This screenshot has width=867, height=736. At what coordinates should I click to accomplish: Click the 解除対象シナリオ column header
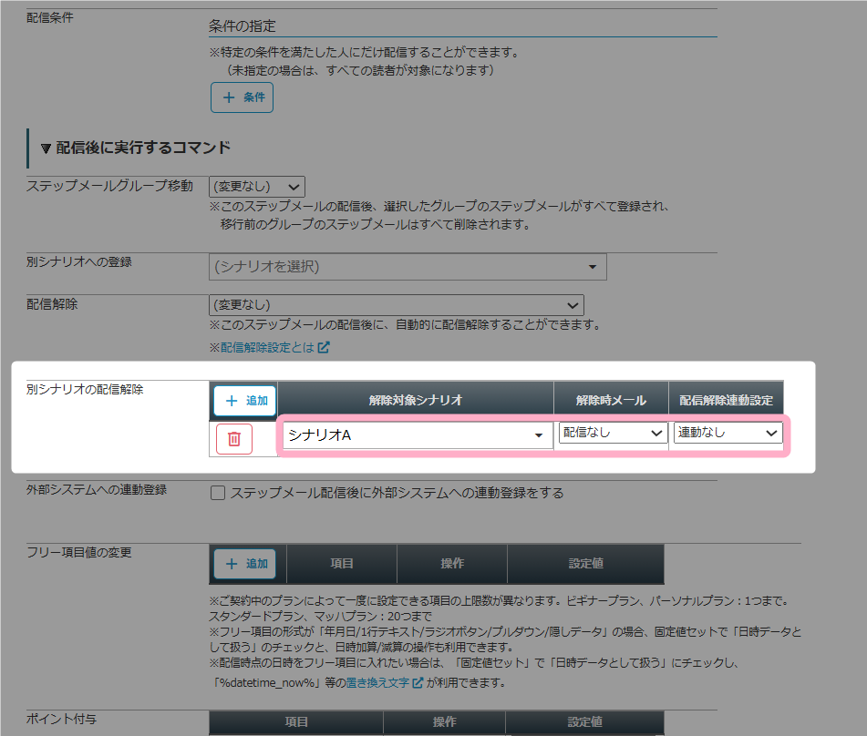click(415, 400)
